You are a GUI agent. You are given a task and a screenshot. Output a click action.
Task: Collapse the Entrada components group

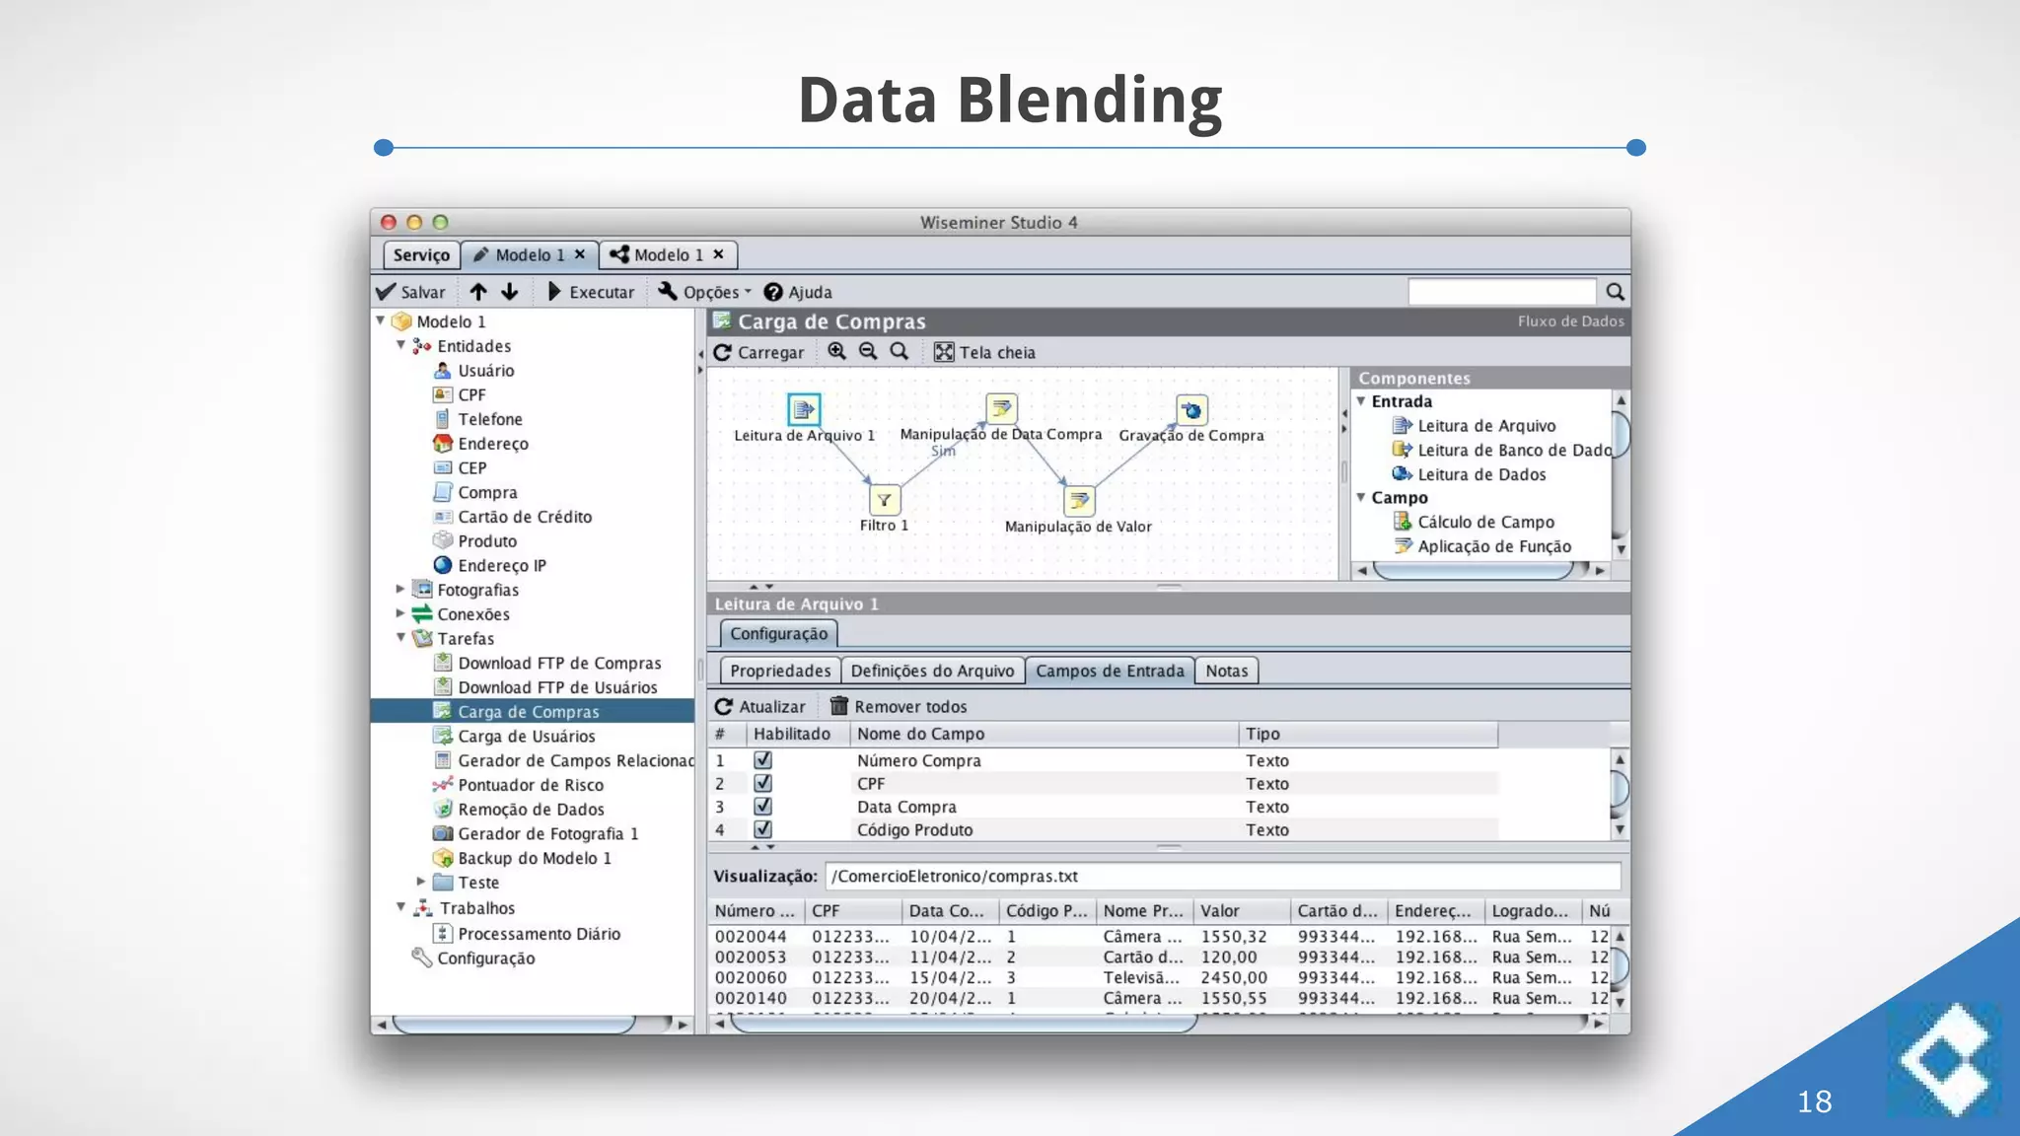pos(1361,401)
